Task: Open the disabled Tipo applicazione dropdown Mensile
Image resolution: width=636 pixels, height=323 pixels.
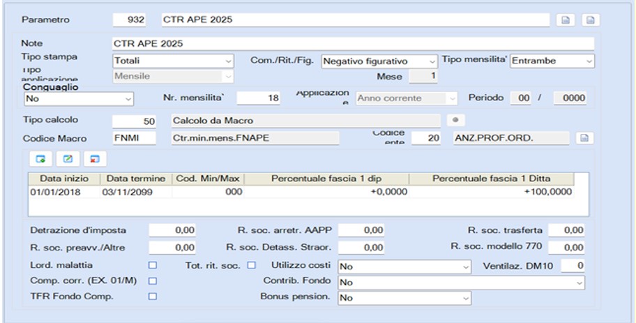Action: tap(173, 76)
